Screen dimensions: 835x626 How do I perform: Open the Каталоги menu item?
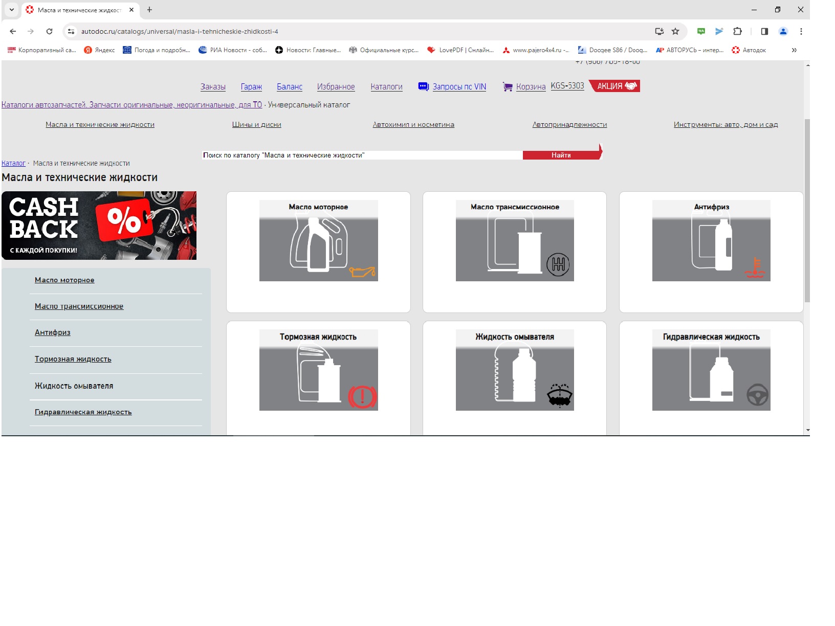386,87
